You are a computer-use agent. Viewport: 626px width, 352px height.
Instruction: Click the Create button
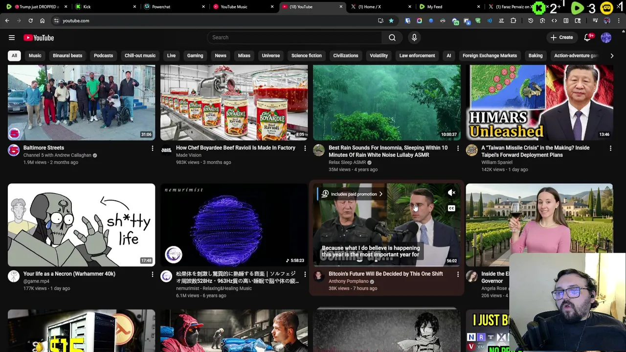(x=561, y=38)
